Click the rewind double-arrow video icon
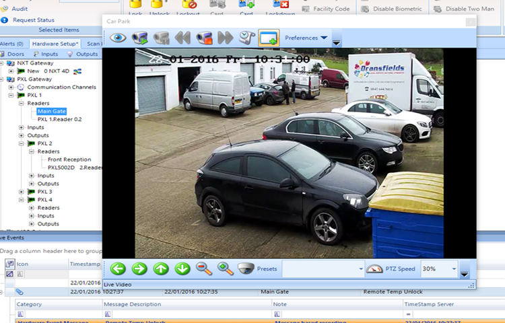The image size is (505, 323). pyautogui.click(x=182, y=38)
